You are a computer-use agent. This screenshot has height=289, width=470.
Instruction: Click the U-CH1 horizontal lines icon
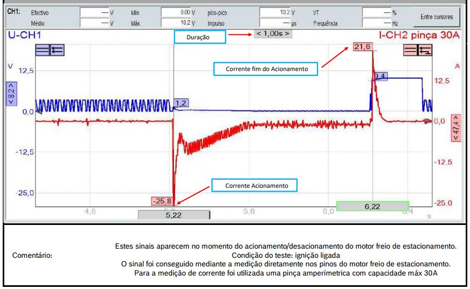coord(42,50)
